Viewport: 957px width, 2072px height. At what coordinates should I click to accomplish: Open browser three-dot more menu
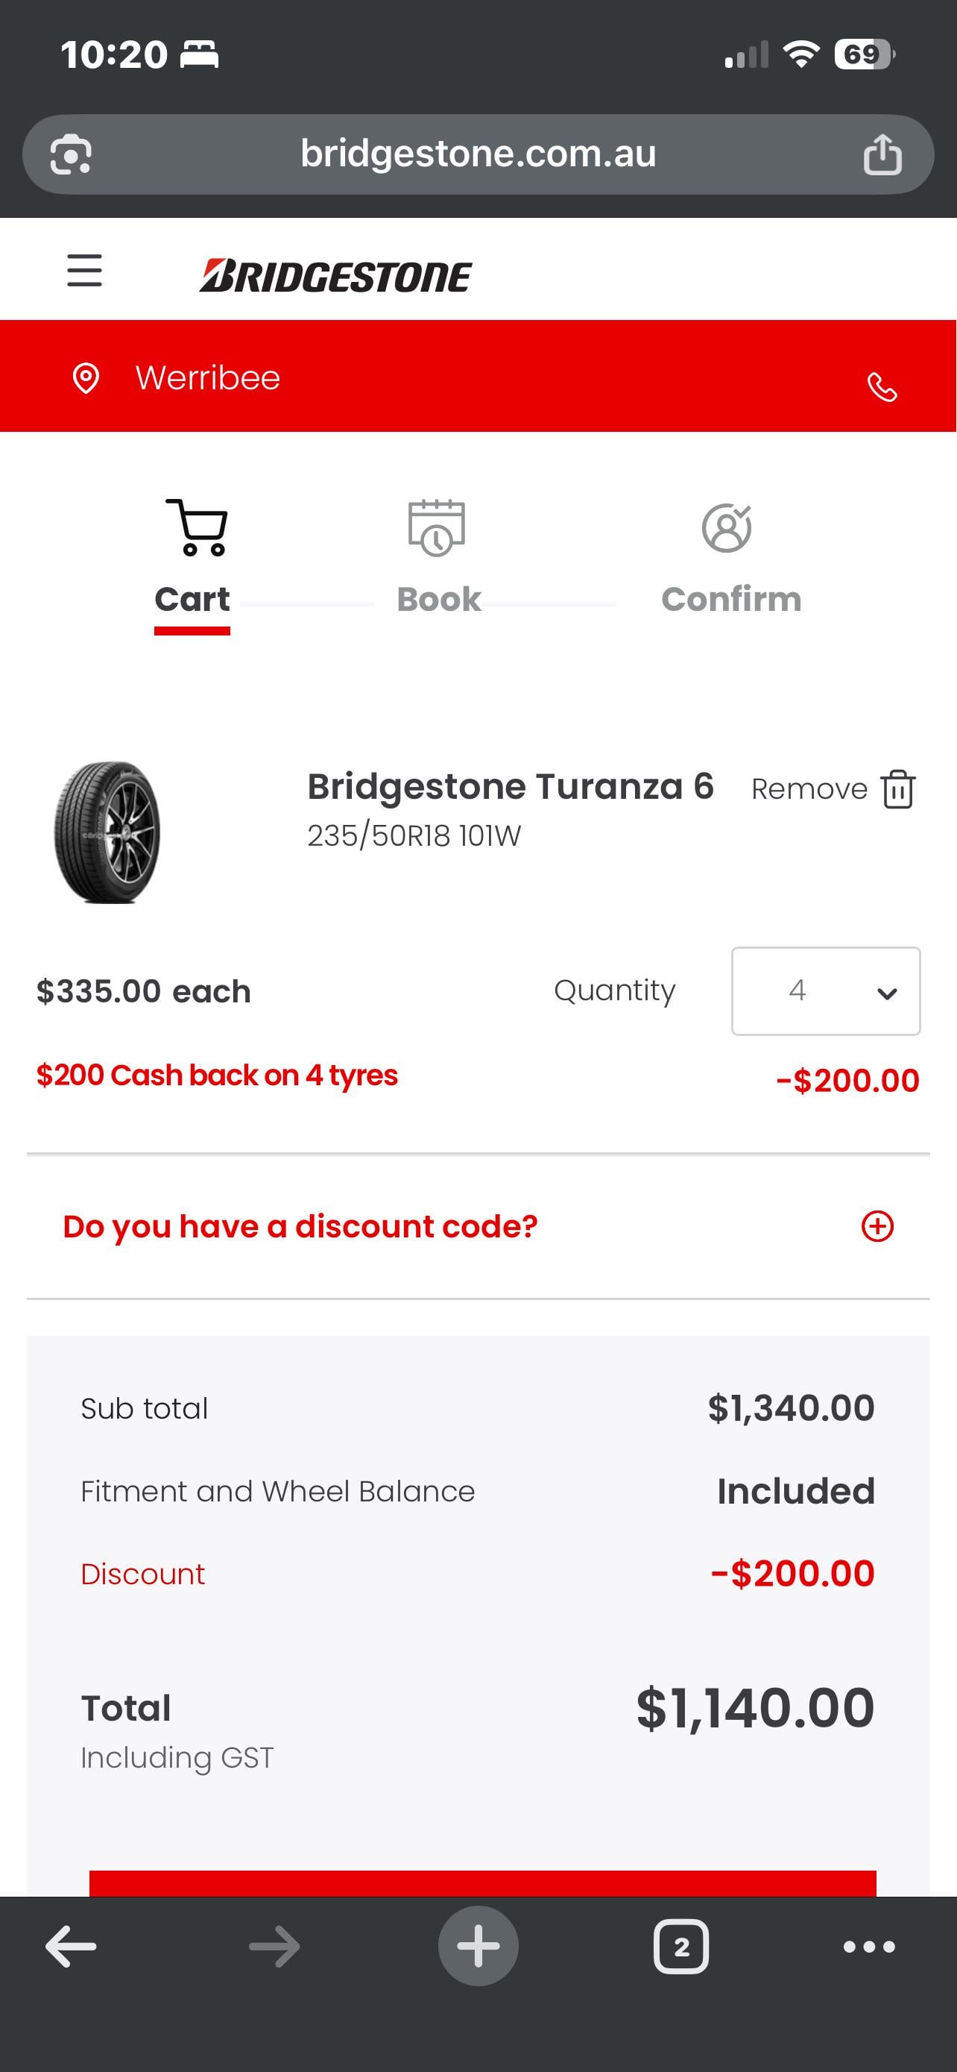pyautogui.click(x=868, y=1947)
